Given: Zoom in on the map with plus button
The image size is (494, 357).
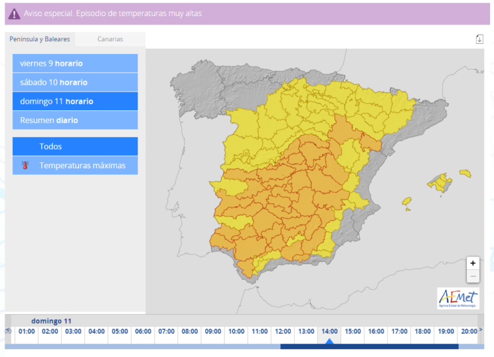Looking at the screenshot, I should (473, 264).
